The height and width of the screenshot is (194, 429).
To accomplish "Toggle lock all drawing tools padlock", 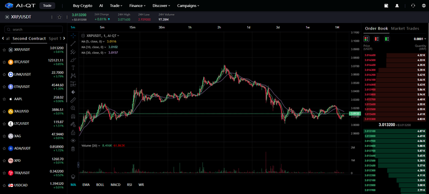I will (73, 132).
